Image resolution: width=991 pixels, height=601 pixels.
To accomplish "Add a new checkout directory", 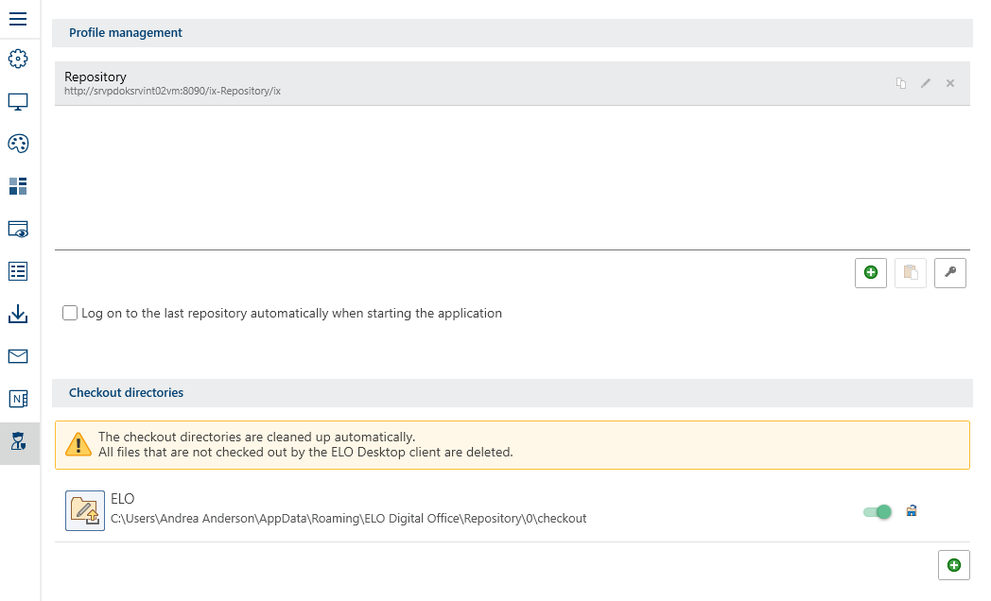I will (x=954, y=565).
